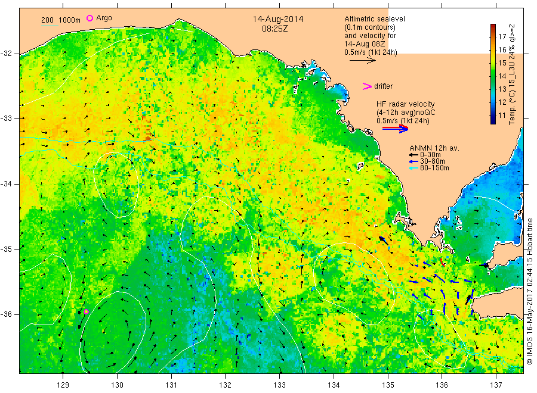Image resolution: width=537 pixels, height=393 pixels.
Task: Click the black altimetric velocity scale arrow
Action: pos(363,61)
